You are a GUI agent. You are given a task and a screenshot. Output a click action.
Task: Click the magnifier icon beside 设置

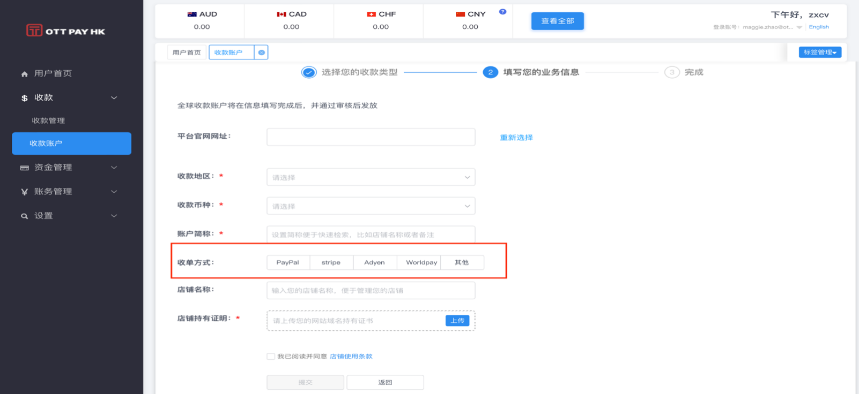click(24, 216)
